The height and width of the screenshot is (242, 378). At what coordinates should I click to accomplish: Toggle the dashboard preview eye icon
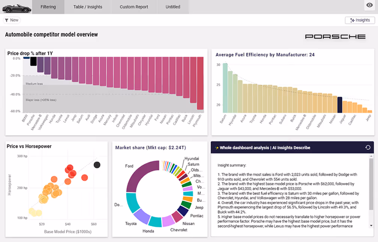[369, 5]
